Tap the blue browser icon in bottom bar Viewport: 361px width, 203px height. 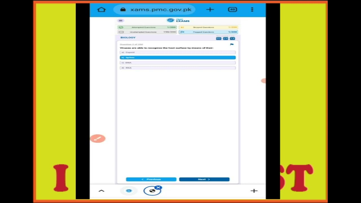pyautogui.click(x=129, y=191)
